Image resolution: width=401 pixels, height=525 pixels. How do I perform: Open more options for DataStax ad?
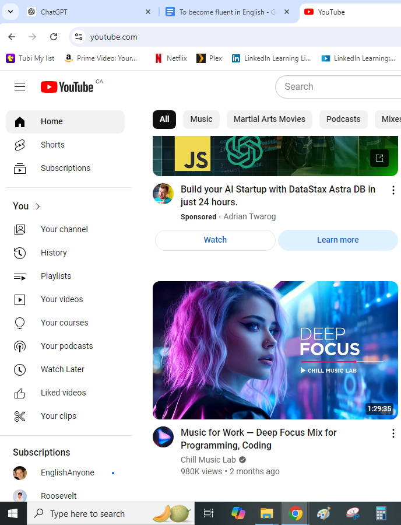393,190
